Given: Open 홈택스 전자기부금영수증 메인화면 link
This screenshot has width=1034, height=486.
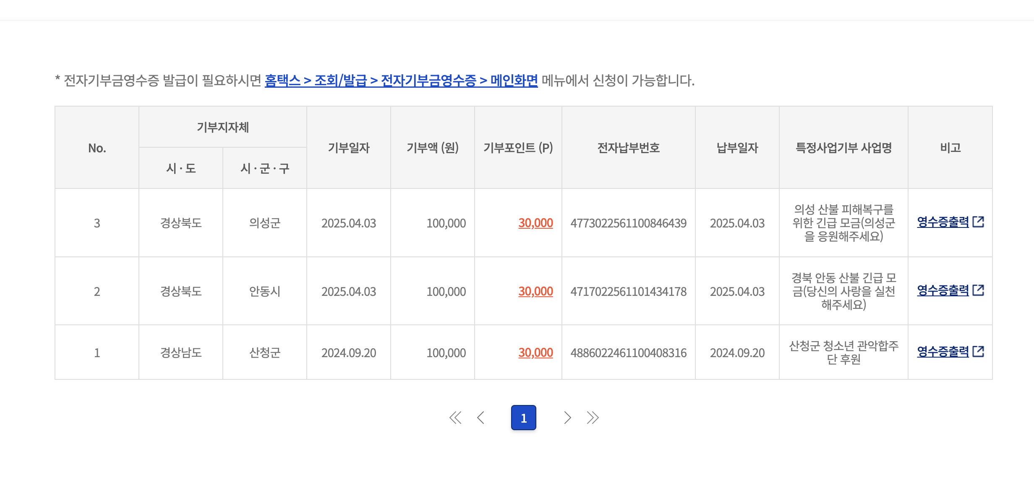Looking at the screenshot, I should coord(401,80).
